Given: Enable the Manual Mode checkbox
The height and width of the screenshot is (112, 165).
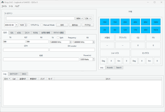Looking at the screenshot, I should click(x=42, y=25).
